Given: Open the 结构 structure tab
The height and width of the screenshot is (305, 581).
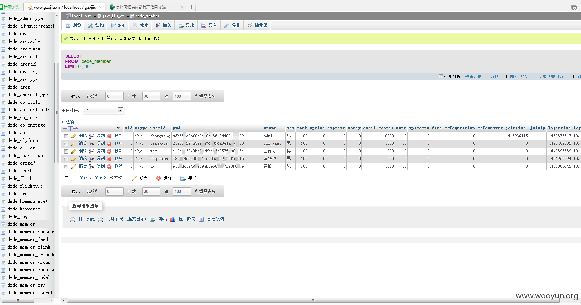Looking at the screenshot, I should [x=96, y=25].
